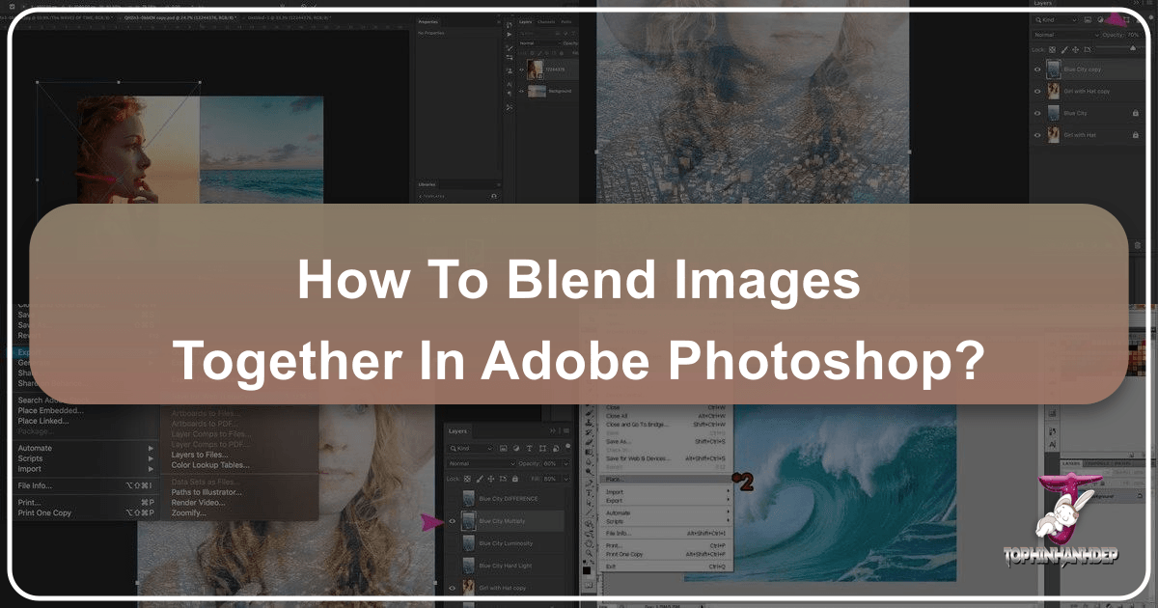
Task: Click the foreground color swatch
Action: tap(586, 569)
